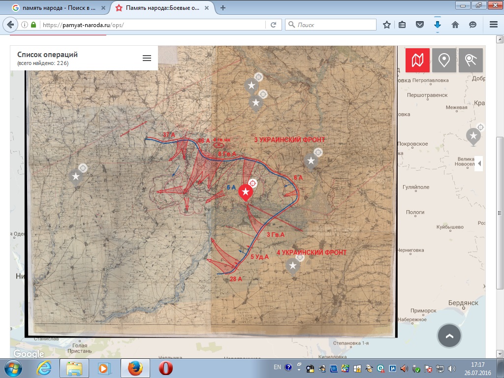Open the operations list hamburger menu

click(147, 58)
